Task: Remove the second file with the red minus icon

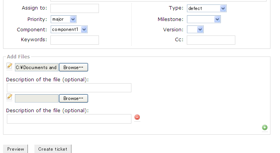Action: pyautogui.click(x=138, y=118)
